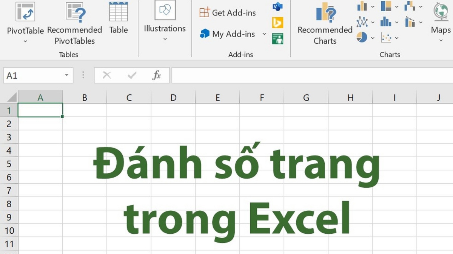This screenshot has width=453, height=254.
Task: Click the People Graph add-in icon
Action: click(x=278, y=39)
